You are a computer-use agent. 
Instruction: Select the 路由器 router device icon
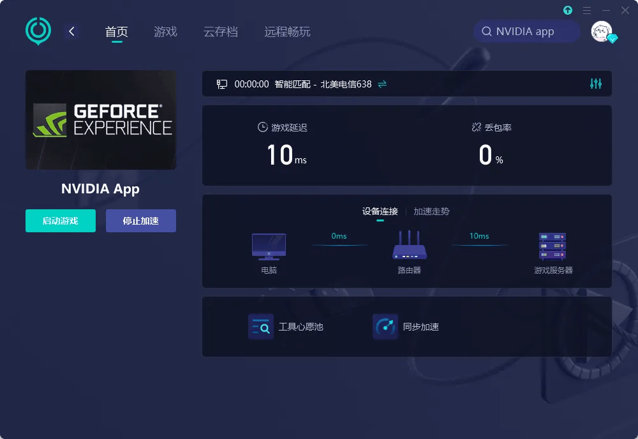click(410, 245)
